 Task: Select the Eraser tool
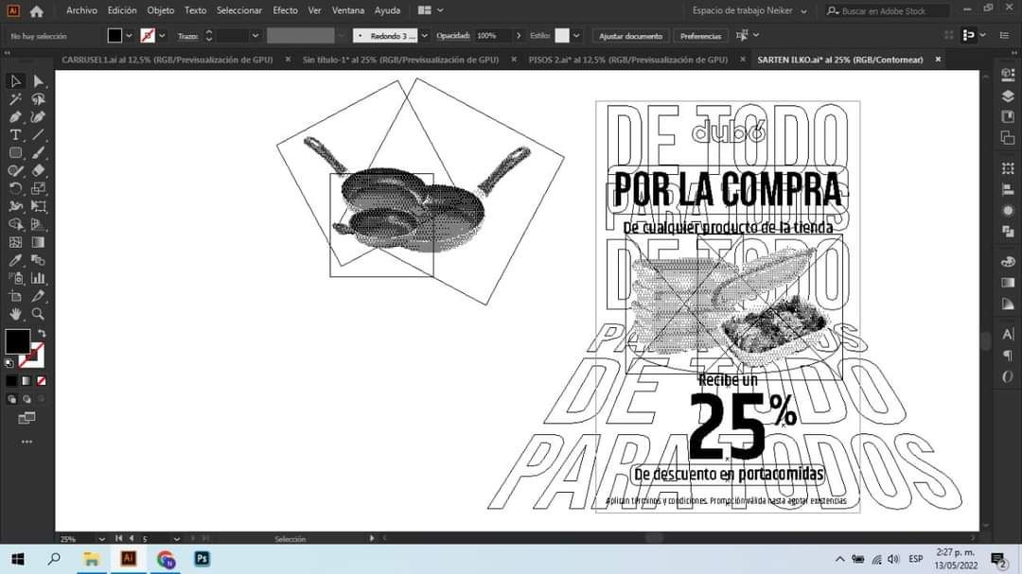click(x=39, y=171)
